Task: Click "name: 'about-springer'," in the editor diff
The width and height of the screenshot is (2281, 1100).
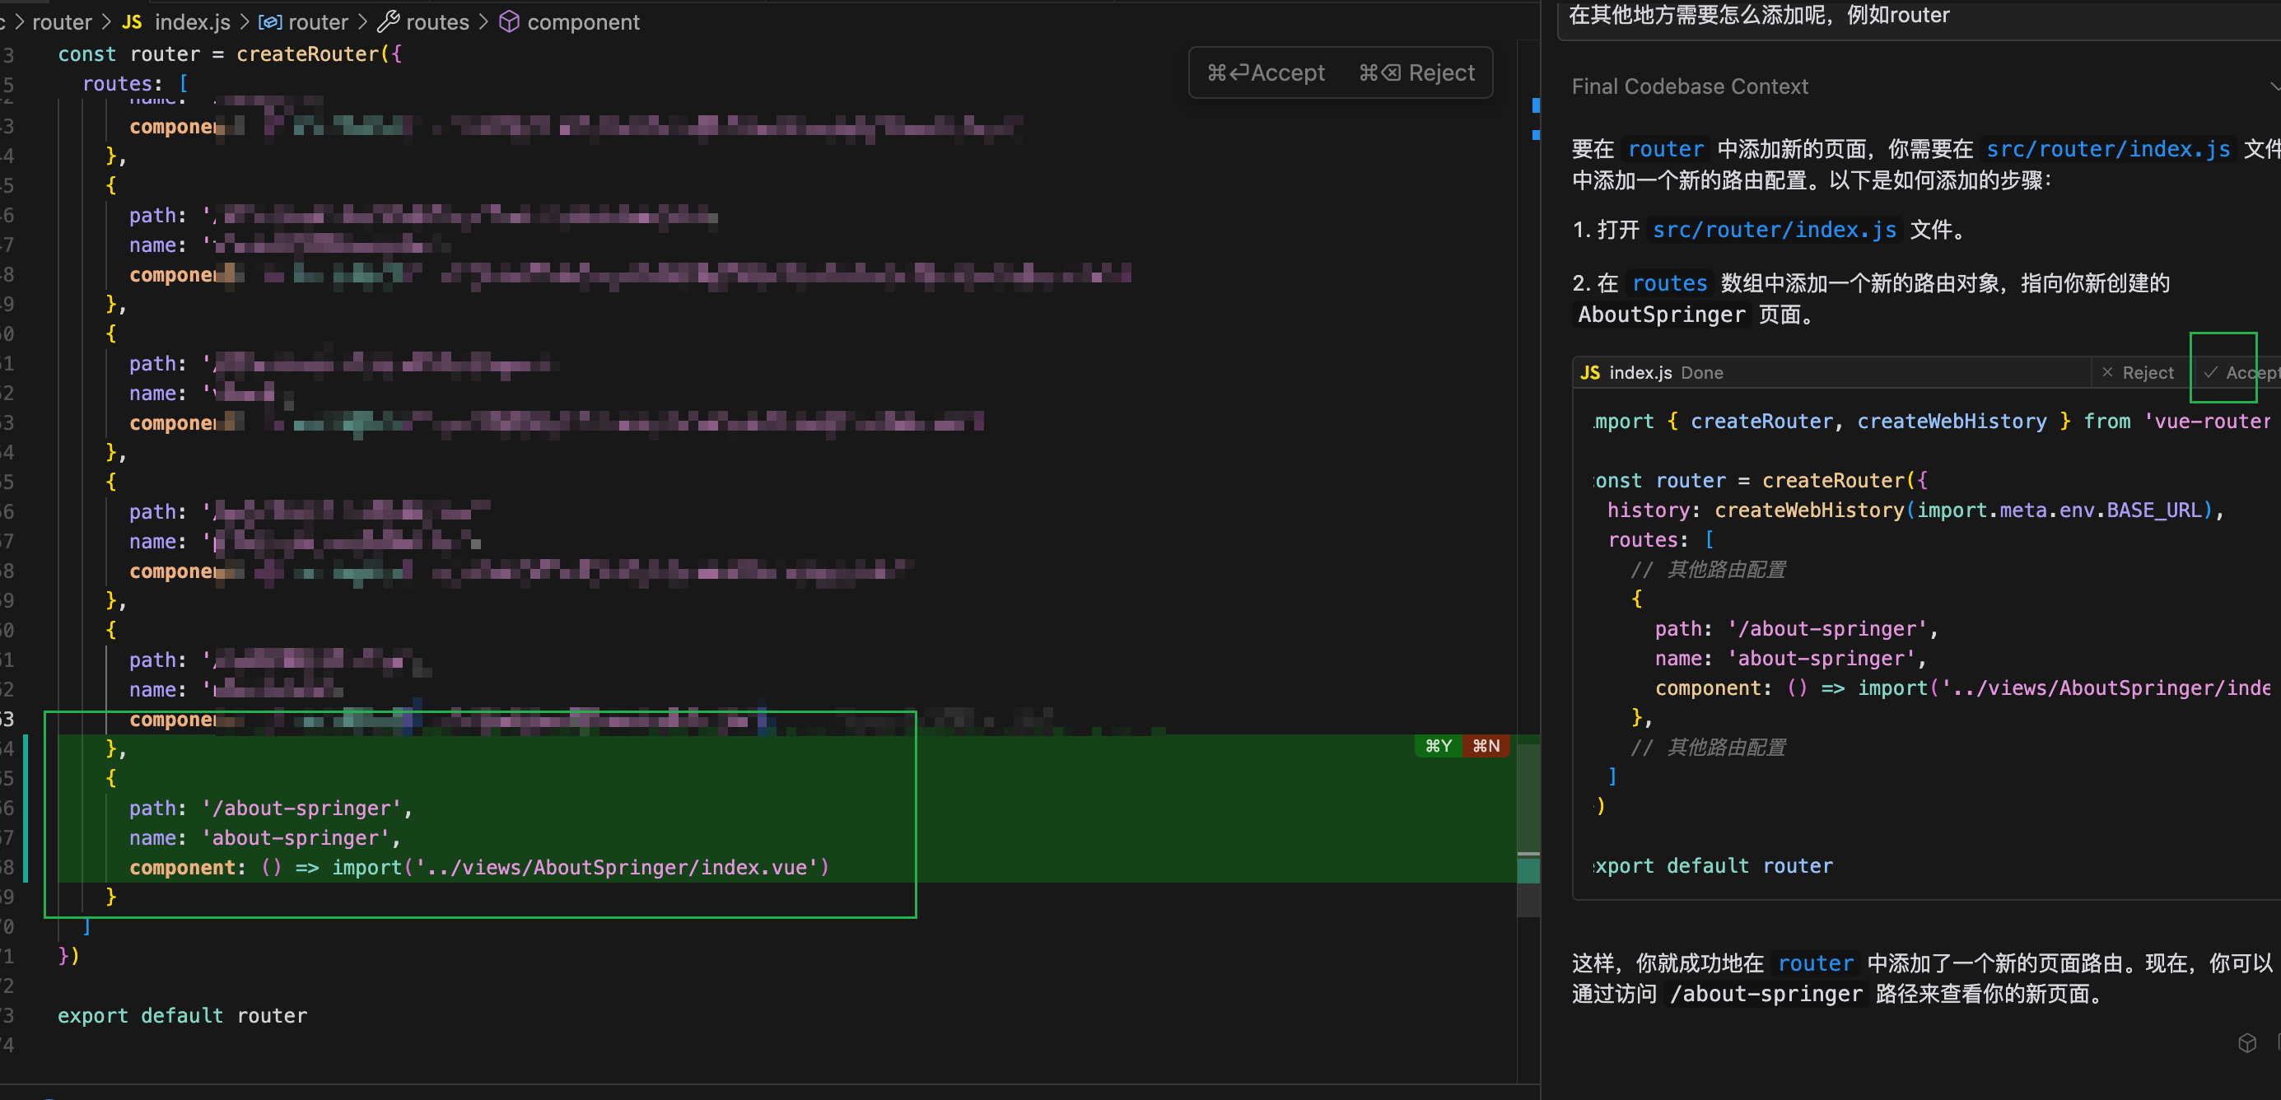Action: (x=265, y=838)
